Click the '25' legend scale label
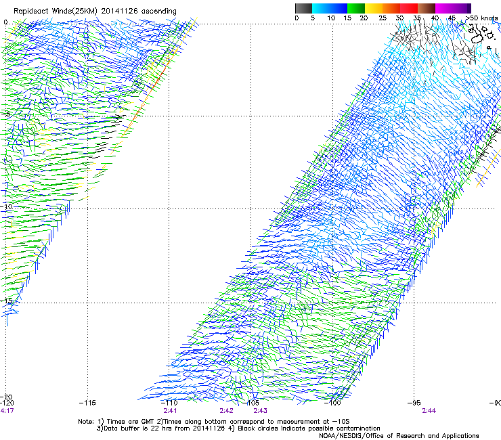Screen dimensions: 501x440 tap(382, 18)
